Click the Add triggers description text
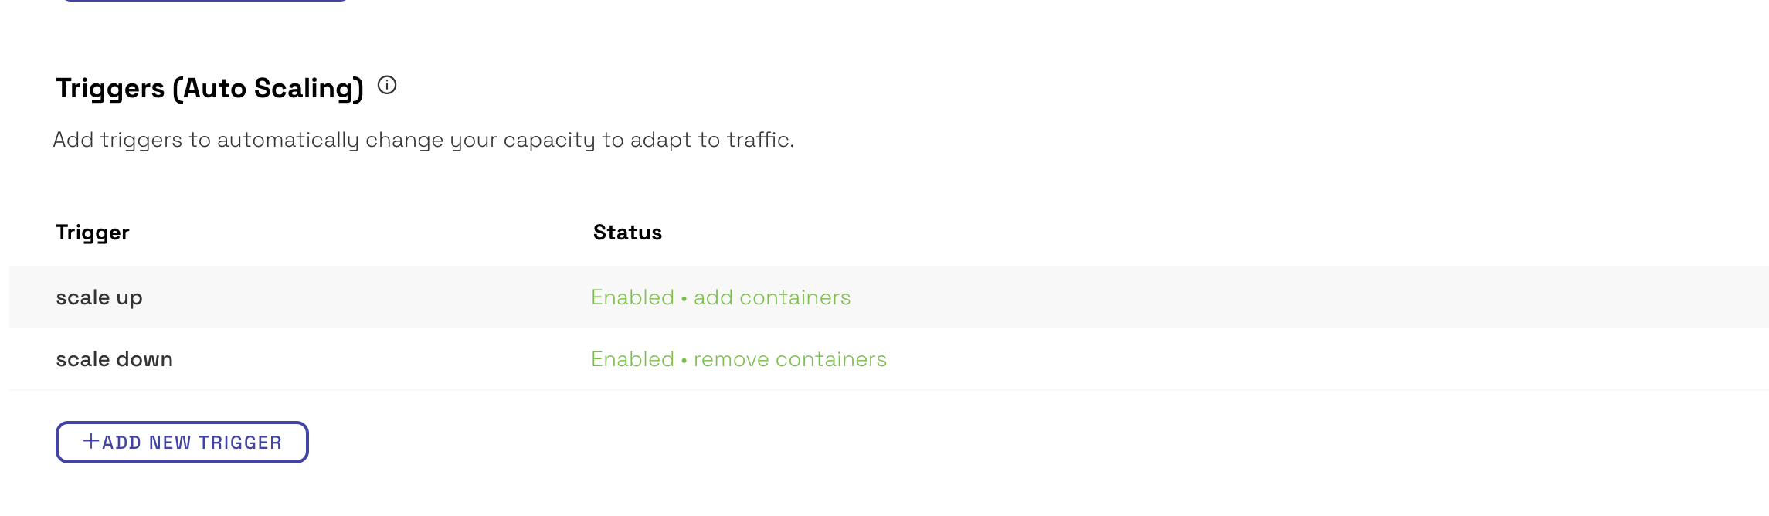 click(423, 140)
